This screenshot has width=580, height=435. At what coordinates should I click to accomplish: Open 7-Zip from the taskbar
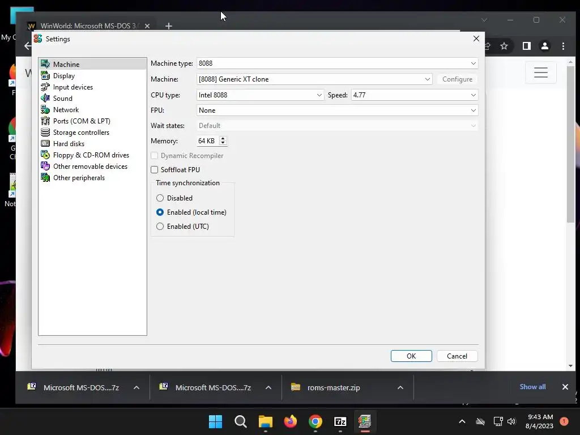click(x=340, y=421)
